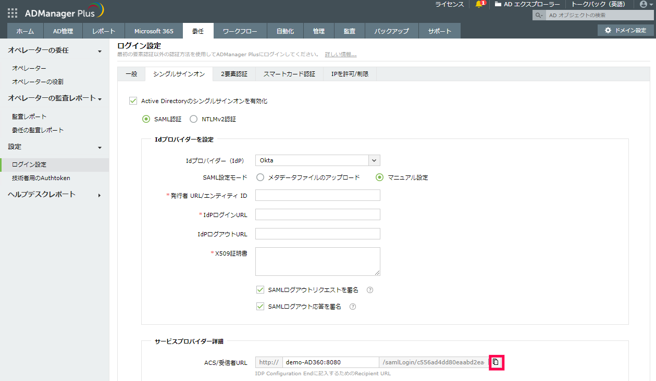Switch to IPを許可/制限 tab

coord(350,74)
